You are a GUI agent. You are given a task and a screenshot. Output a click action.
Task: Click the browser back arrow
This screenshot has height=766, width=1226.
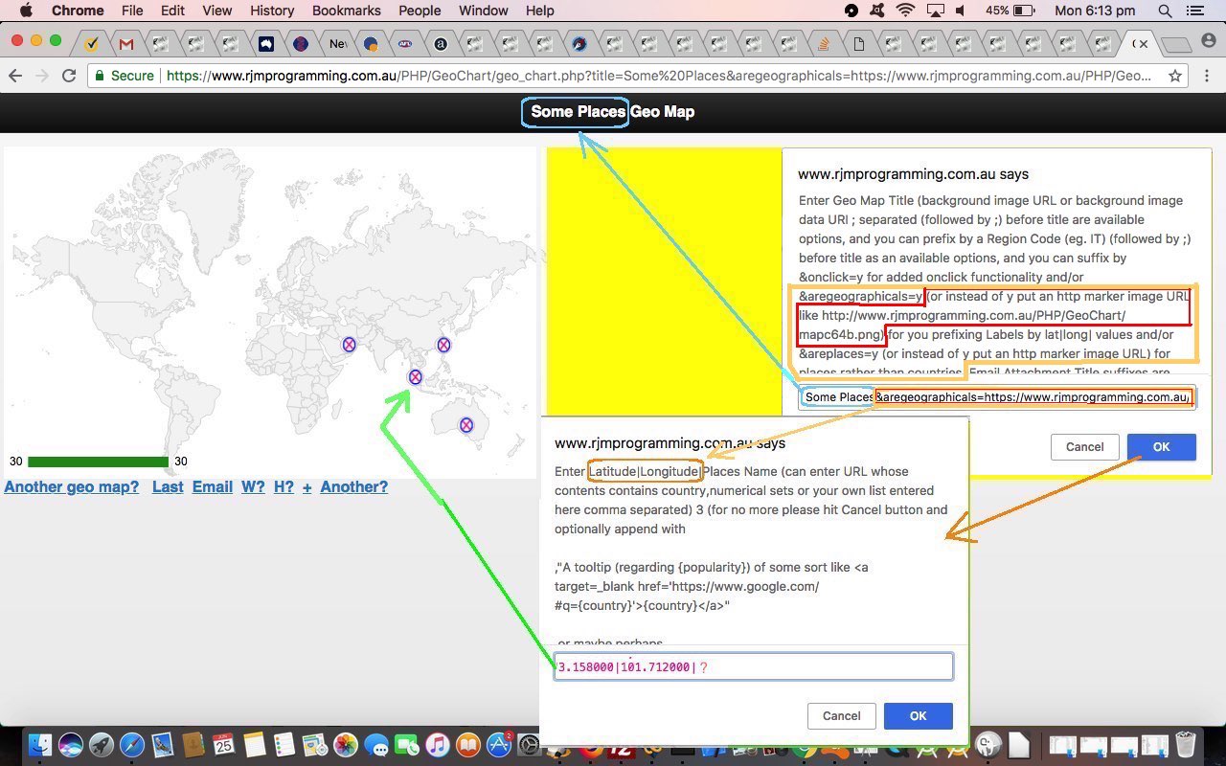(x=15, y=76)
